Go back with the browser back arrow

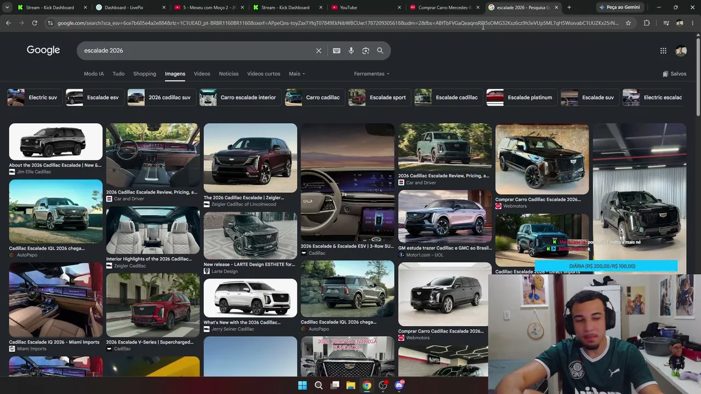point(8,23)
